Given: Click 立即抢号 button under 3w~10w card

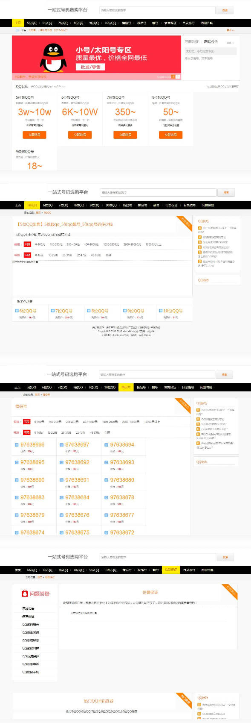Looking at the screenshot, I should 34,135.
